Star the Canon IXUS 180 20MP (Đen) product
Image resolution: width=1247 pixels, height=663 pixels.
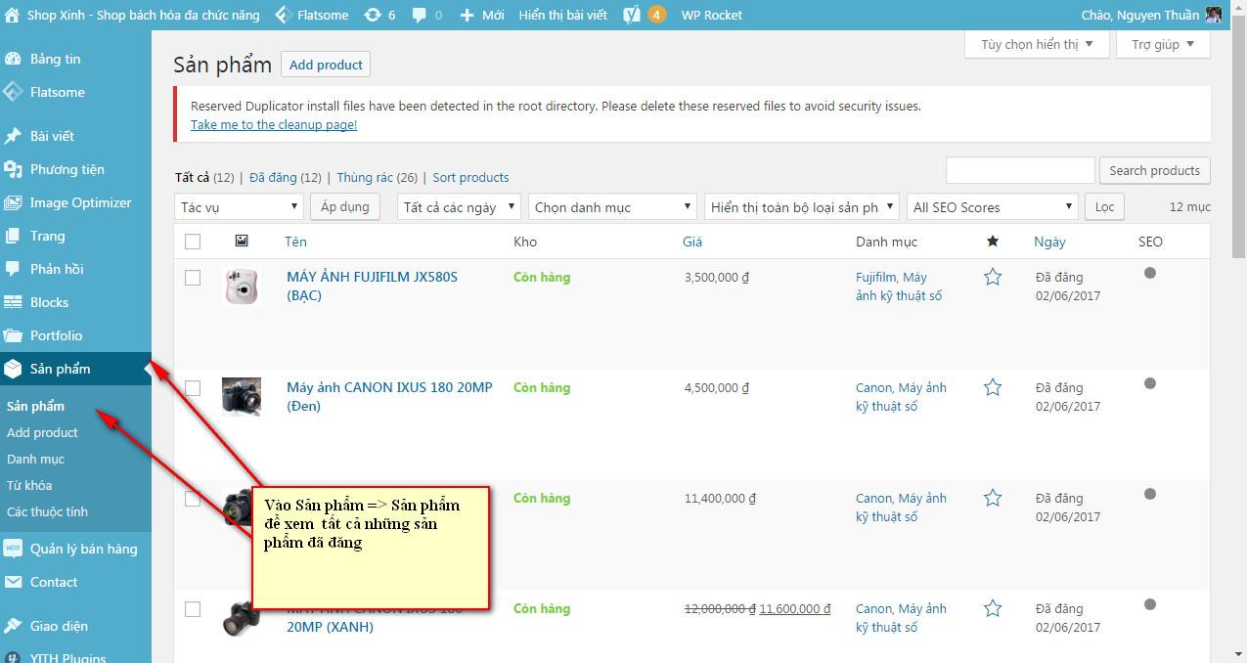993,387
